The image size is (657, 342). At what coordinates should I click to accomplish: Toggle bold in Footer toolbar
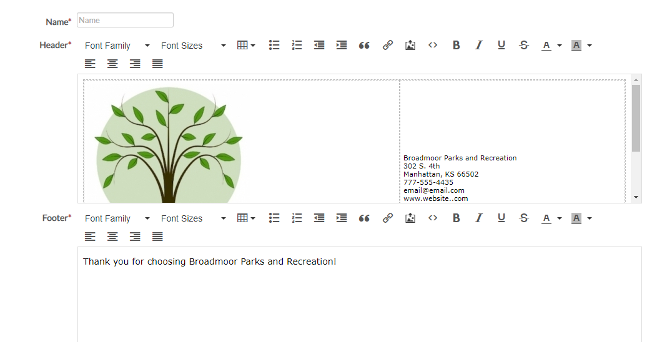click(x=457, y=218)
